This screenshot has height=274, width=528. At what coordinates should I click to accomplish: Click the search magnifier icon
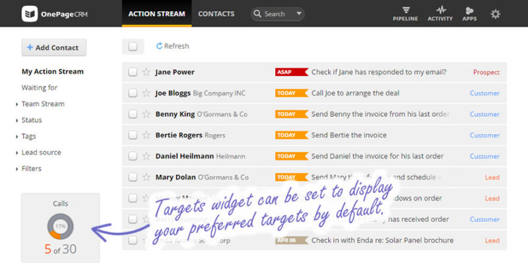coord(257,13)
